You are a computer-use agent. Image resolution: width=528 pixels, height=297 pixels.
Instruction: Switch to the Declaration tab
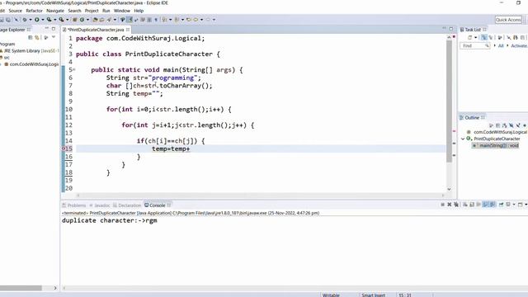point(127,205)
